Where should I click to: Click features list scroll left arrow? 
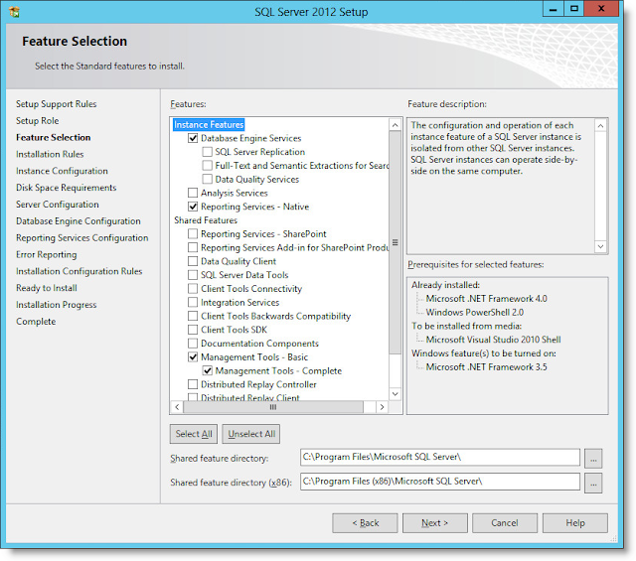coord(177,407)
